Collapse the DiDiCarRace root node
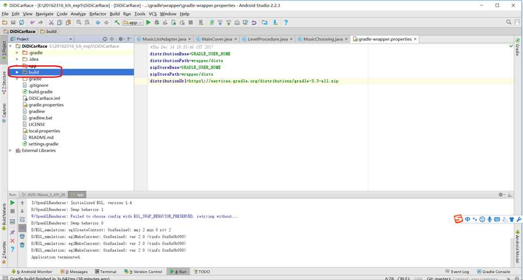 11,46
